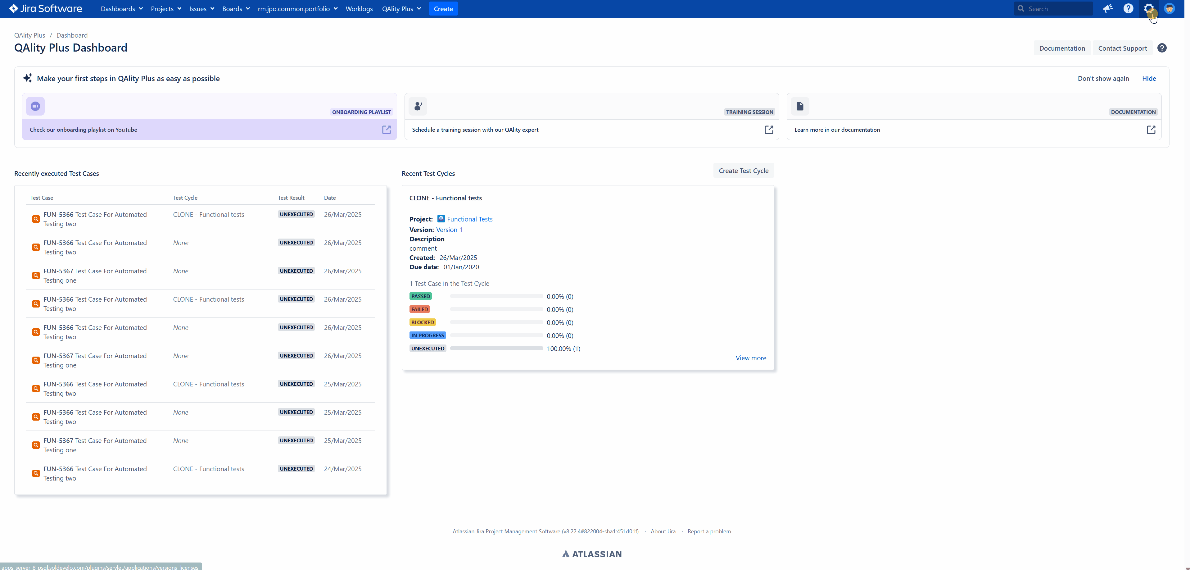Viewport: 1190px width, 570px height.
Task: Click the Documentation button
Action: 1062,48
